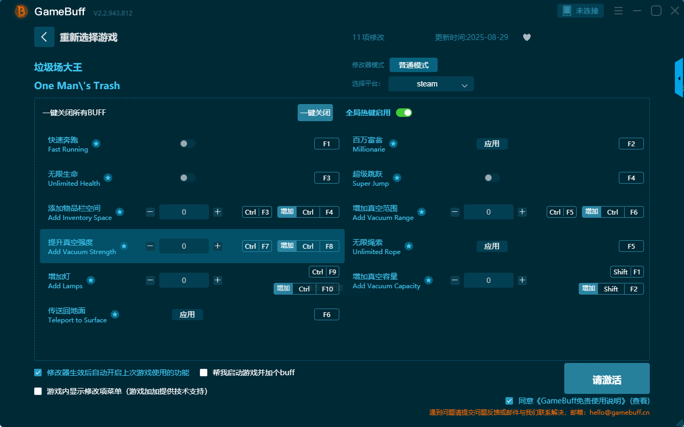
Task: Click the Add Vacuum Range value field
Action: coord(488,212)
